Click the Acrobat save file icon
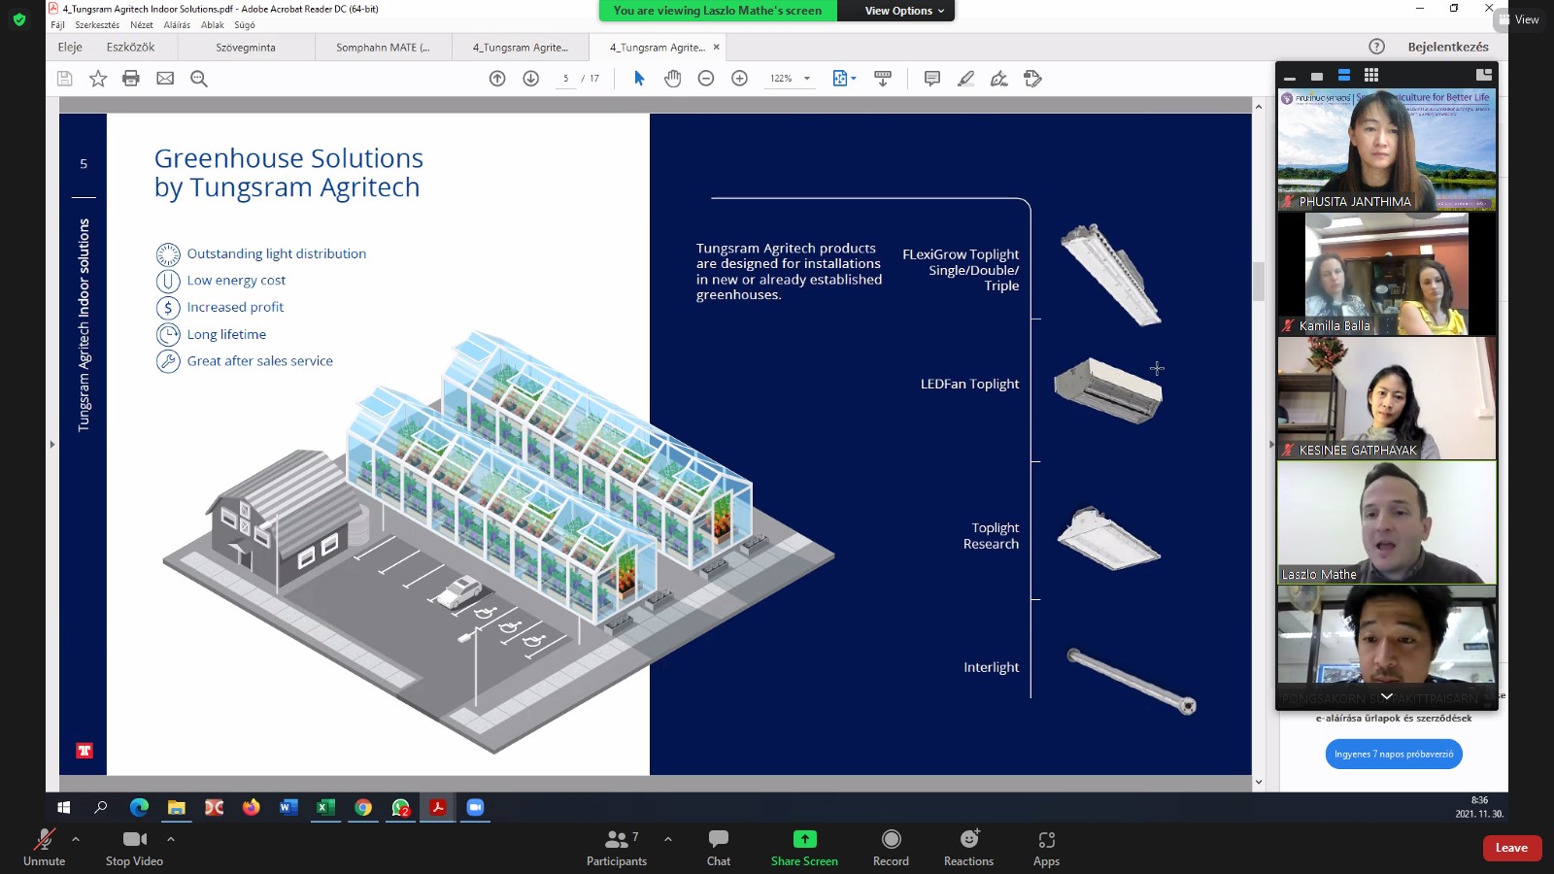The width and height of the screenshot is (1554, 874). (x=65, y=79)
